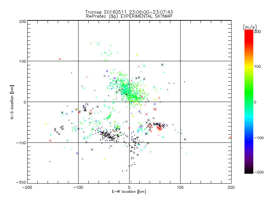Viewport: 272px width, 204px height.
Task: Click the x-axis tick label '-100'
Action: pos(78,188)
